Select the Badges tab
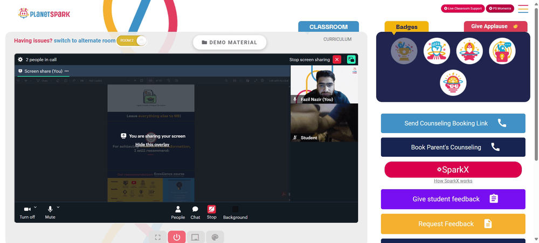The width and height of the screenshot is (539, 243). 406,27
